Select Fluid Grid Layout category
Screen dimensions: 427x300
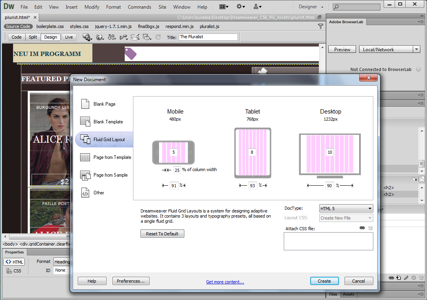click(x=104, y=140)
